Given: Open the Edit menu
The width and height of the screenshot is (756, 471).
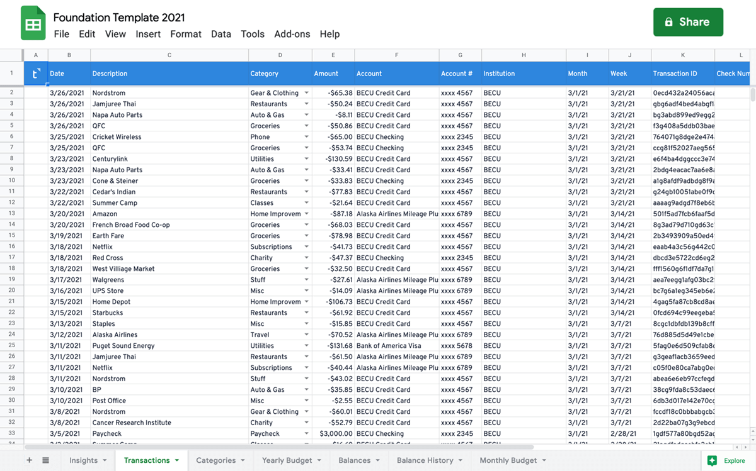Looking at the screenshot, I should 87,34.
